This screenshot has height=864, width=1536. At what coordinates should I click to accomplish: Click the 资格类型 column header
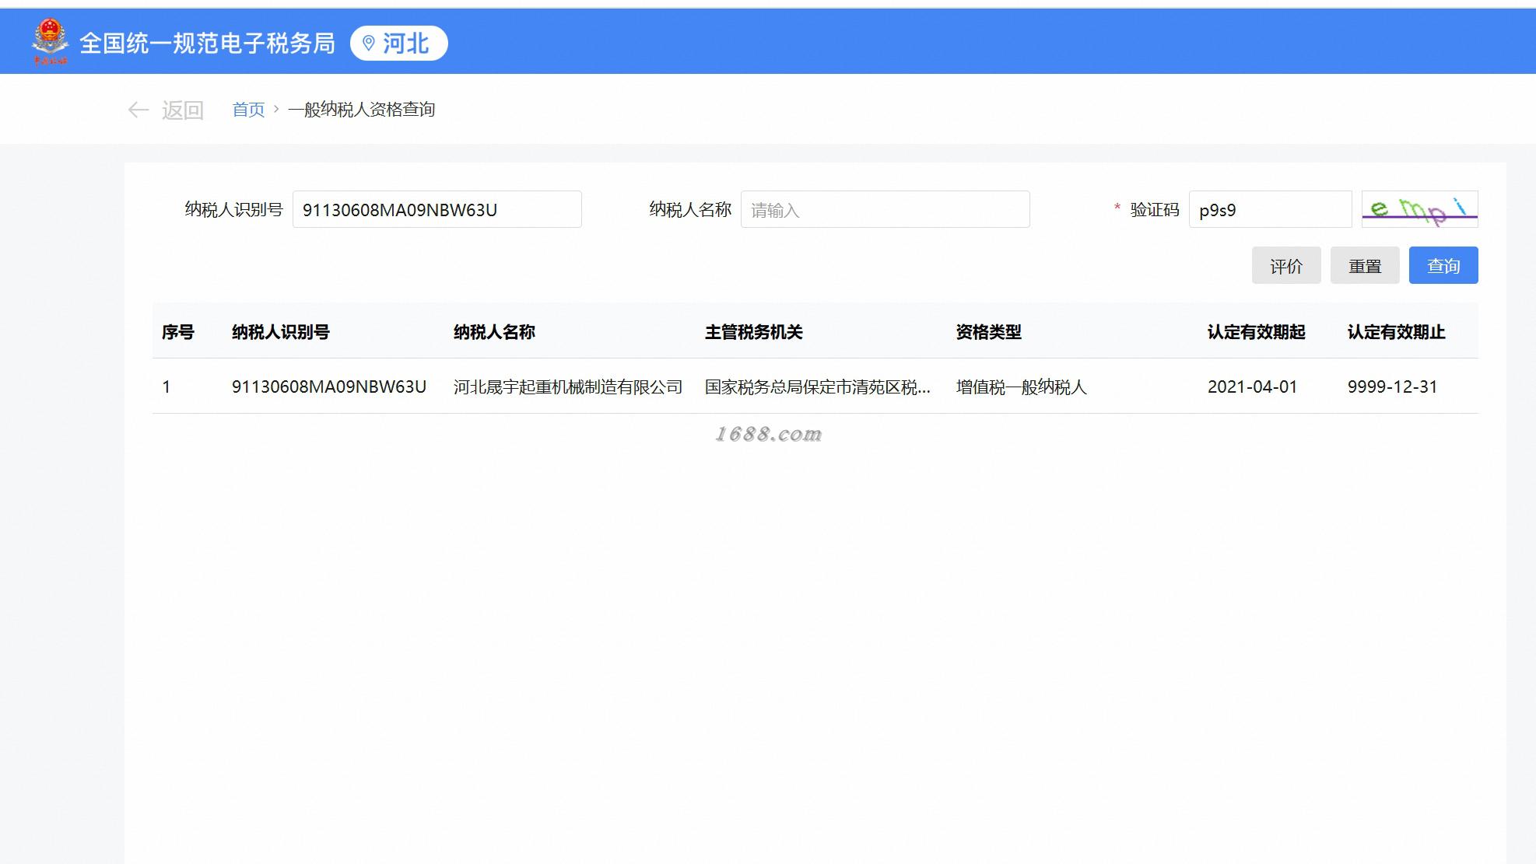[988, 332]
